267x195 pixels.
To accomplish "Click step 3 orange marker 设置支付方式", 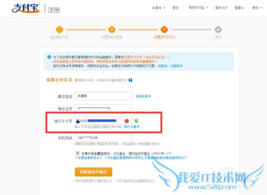I will [164, 29].
